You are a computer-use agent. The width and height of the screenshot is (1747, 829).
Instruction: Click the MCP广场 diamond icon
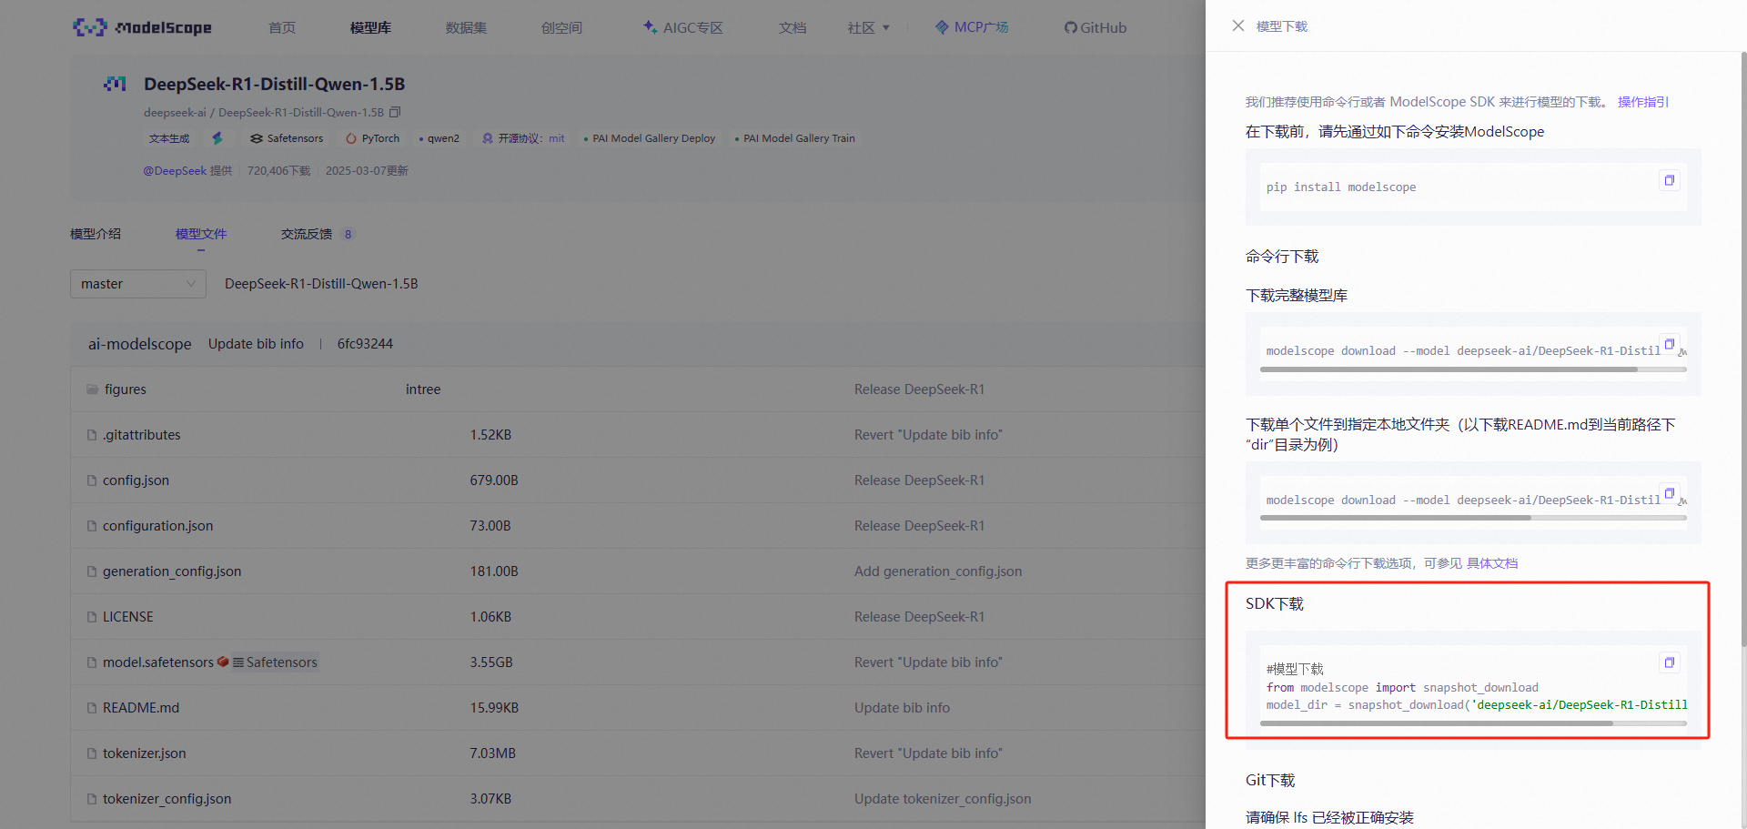pyautogui.click(x=942, y=27)
